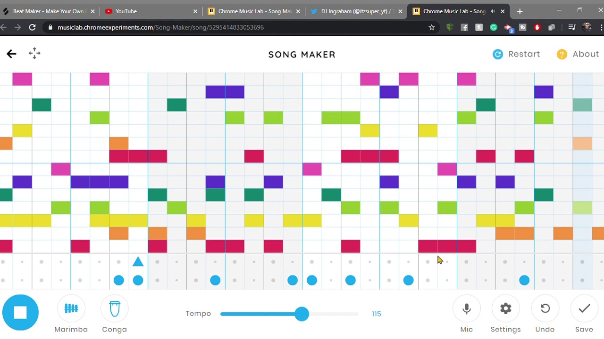This screenshot has width=604, height=339.
Task: Close the YouTube tab
Action: 195,11
